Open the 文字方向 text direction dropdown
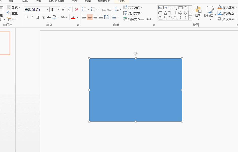 coord(134,7)
